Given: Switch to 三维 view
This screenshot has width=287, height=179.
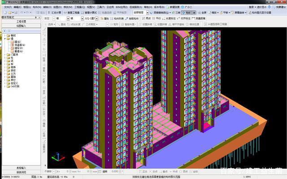Looking at the screenshot, I should (x=176, y=13).
